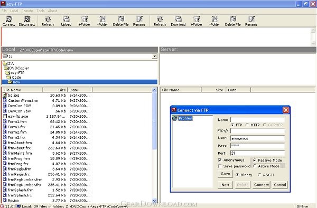Click Save button in dialog

click(x=226, y=174)
